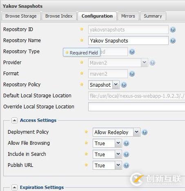Click help icon beside Deployment Policy
The height and width of the screenshot is (191, 185).
point(145,132)
